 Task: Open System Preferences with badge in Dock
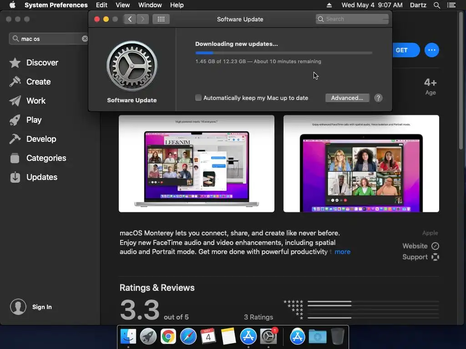[268, 337]
